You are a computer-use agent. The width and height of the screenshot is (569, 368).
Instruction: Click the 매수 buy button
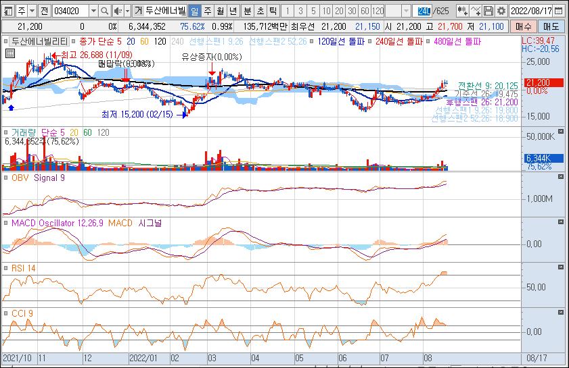pos(523,26)
